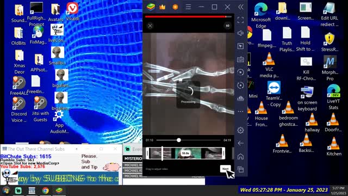Open BlueStacks logo icon in title bar
Viewport: 348px width, 196px height.
pyautogui.click(x=151, y=7)
